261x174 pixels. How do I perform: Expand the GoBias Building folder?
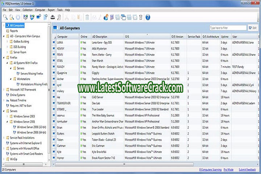(x=8, y=42)
